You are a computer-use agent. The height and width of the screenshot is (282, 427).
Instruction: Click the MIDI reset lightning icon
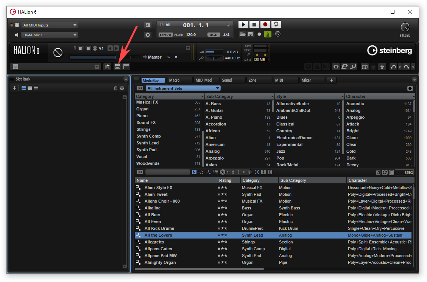point(382,67)
